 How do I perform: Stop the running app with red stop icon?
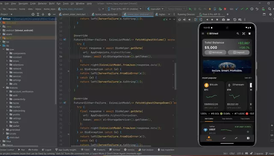225,9
